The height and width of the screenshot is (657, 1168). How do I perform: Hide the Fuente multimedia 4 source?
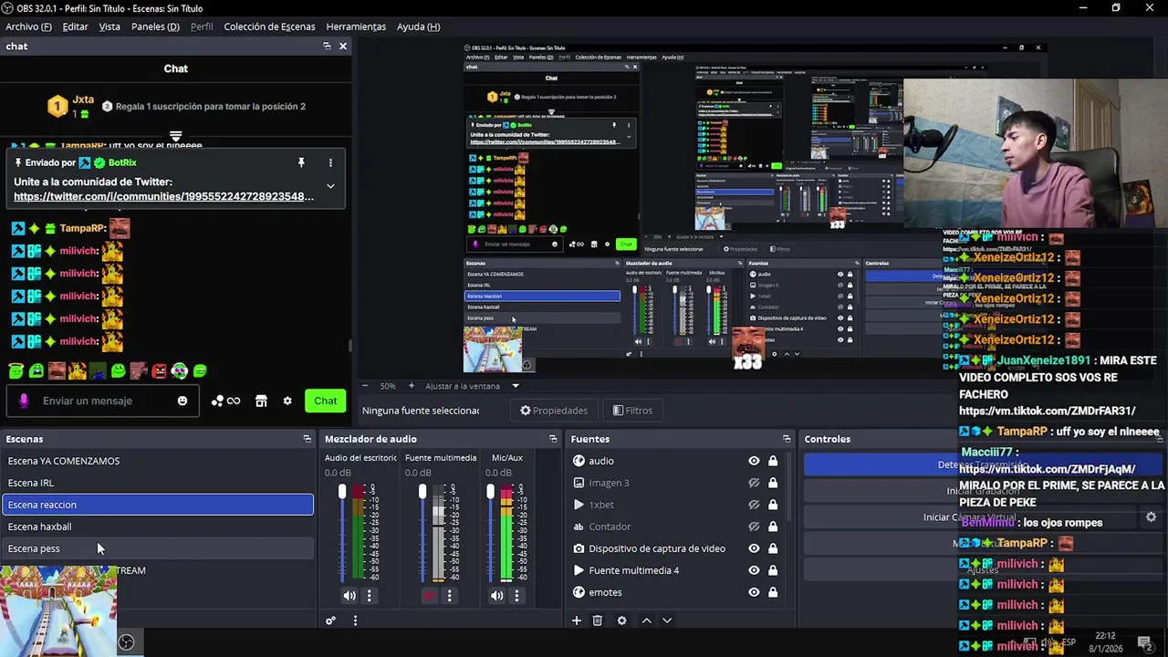(754, 570)
